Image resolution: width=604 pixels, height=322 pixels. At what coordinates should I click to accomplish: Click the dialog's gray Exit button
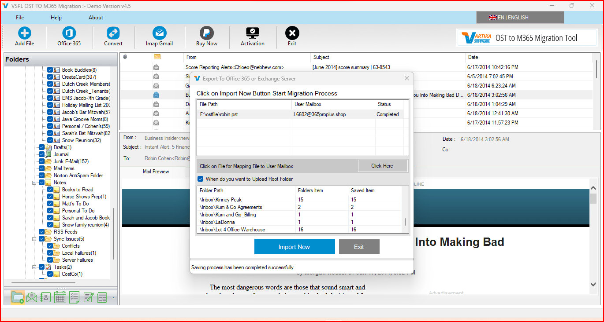tap(359, 247)
